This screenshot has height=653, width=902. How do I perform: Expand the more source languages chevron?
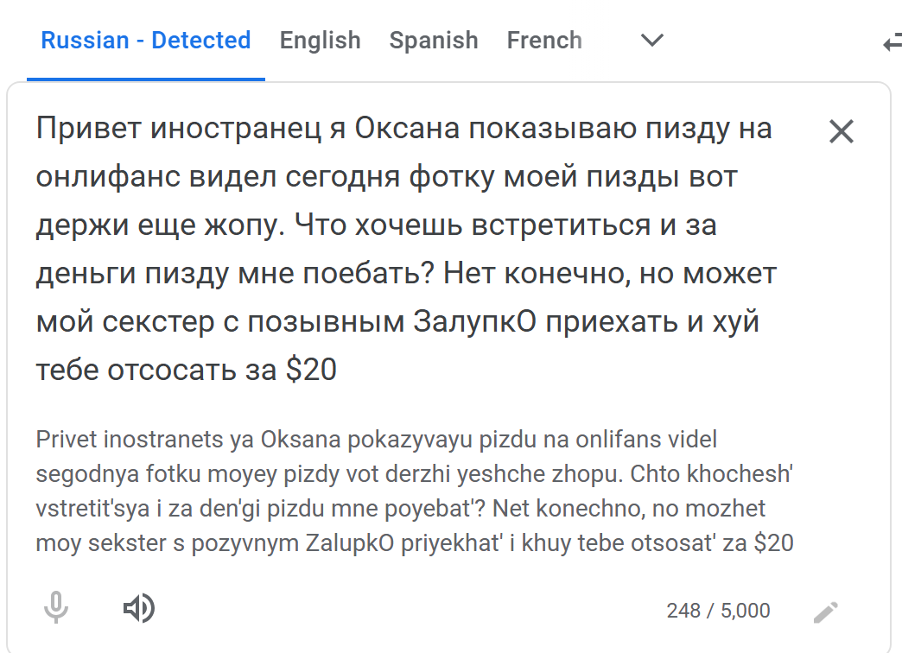pyautogui.click(x=651, y=41)
